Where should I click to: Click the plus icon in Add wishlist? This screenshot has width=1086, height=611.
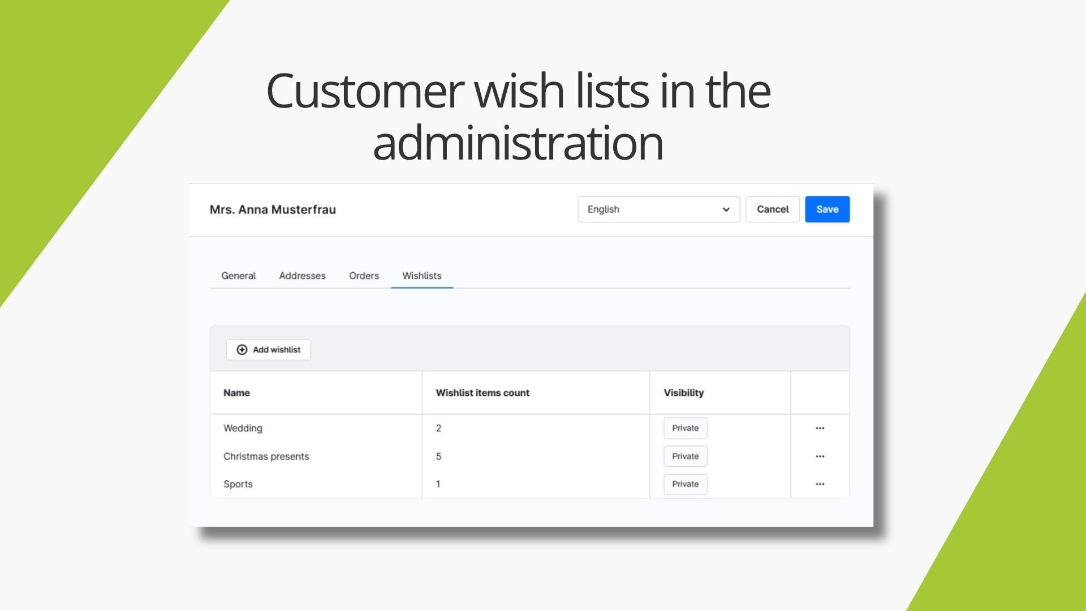click(242, 350)
